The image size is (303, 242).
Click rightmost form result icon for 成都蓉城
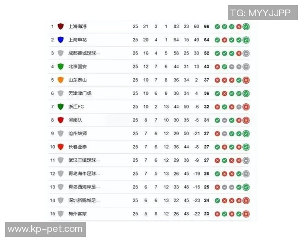(246, 53)
